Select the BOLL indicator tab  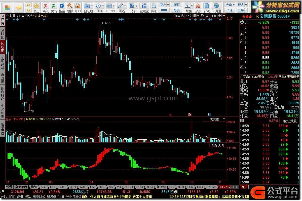[x=62, y=187]
